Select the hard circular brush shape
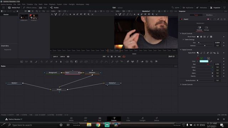Viewport: 228px width, 128px height. pyautogui.click(x=201, y=37)
